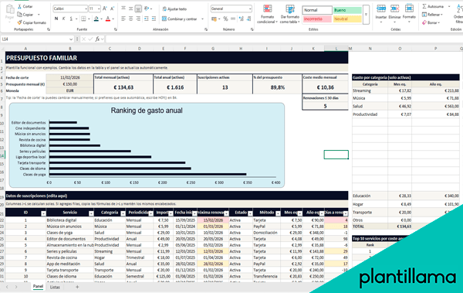Click the Cortar (cut) icon
Viewport: 463px width, 293px height.
tap(19, 6)
